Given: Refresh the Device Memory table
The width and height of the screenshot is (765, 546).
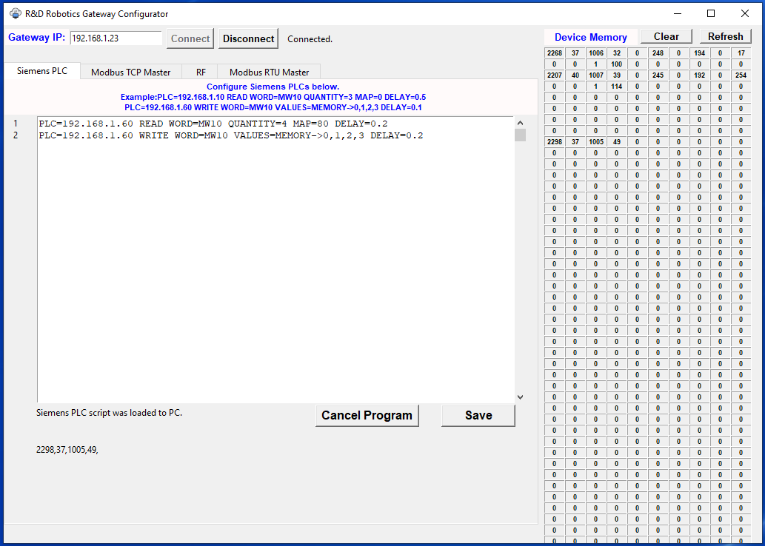Looking at the screenshot, I should click(x=726, y=36).
